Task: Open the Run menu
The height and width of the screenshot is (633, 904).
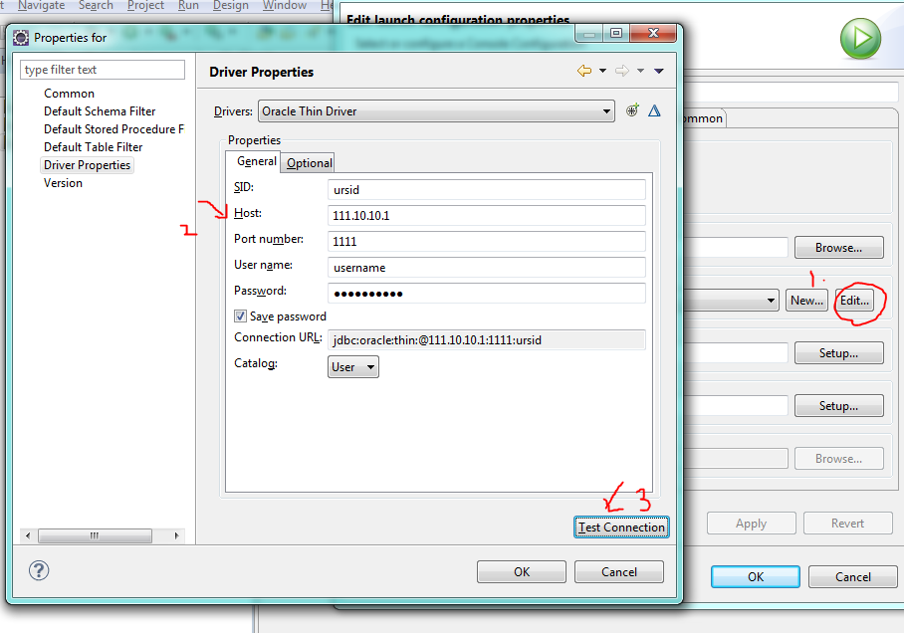Action: pos(188,5)
